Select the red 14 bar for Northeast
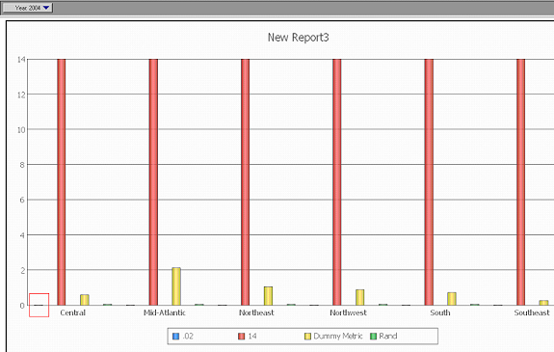554x352 pixels. tap(245, 182)
